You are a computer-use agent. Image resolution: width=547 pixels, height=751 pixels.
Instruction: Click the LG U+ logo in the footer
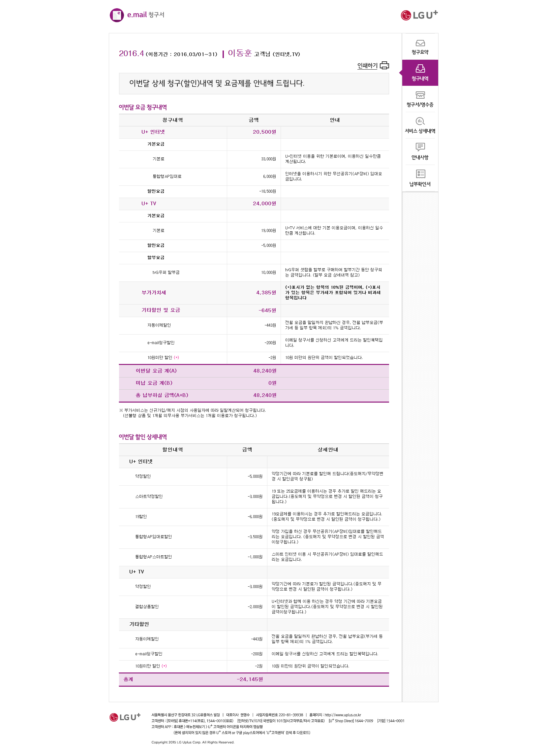tap(125, 717)
